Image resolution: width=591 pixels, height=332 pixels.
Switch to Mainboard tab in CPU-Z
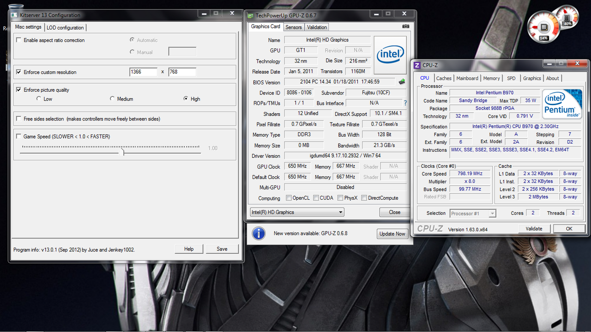coord(467,78)
